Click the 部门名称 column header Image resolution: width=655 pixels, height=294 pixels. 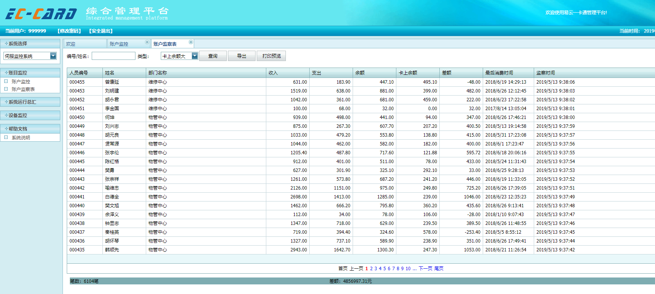coord(206,73)
